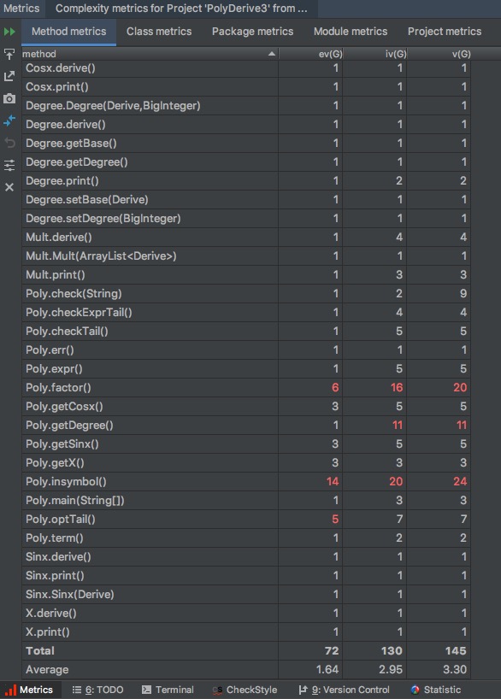
Task: Select the Poly.main(String[]) row
Action: (x=246, y=500)
